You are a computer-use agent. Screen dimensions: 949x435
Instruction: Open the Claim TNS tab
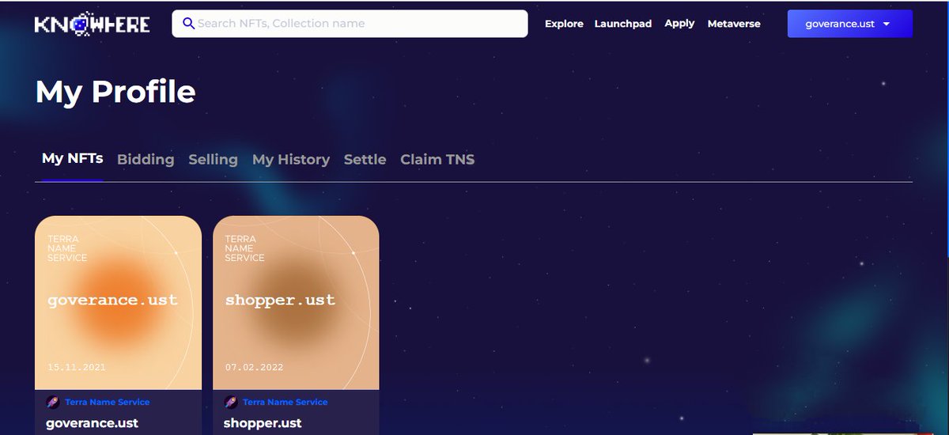click(x=437, y=159)
